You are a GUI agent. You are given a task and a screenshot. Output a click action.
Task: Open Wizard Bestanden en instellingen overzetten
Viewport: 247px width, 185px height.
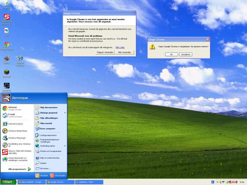pos(17,159)
